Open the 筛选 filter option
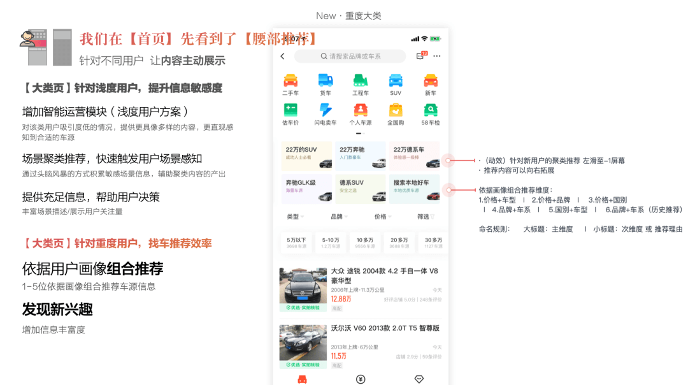Viewport: 688px width, 385px height. (426, 217)
